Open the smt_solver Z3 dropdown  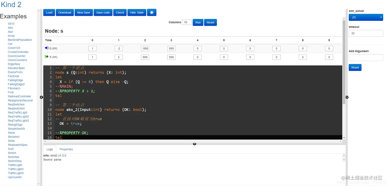pos(366,17)
